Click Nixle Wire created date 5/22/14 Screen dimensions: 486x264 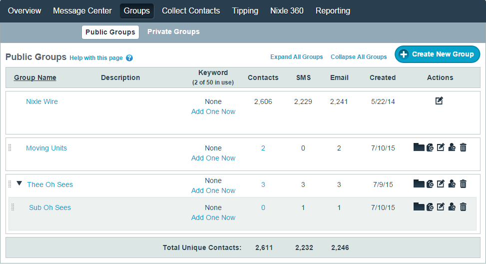point(383,102)
